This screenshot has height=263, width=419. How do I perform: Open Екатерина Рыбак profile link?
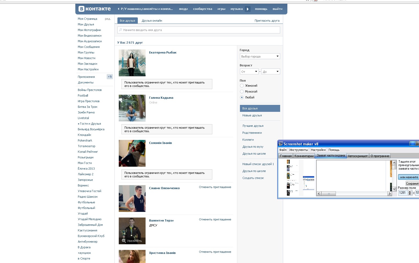[163, 52]
